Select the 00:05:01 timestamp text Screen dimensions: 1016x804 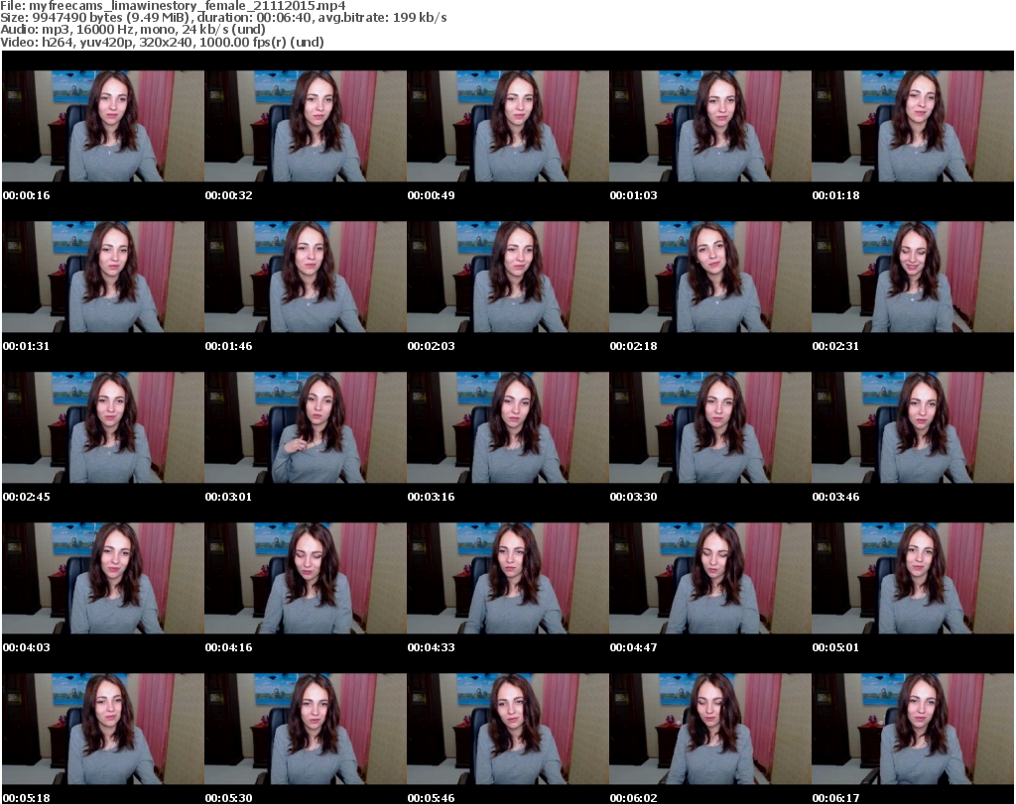pos(835,648)
